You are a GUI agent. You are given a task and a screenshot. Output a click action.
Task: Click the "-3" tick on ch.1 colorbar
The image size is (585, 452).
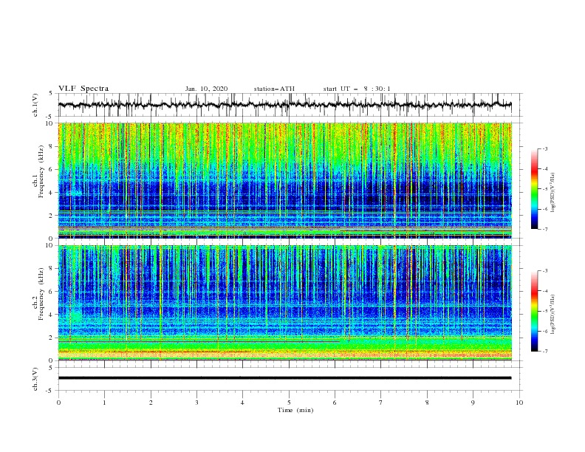click(x=544, y=148)
